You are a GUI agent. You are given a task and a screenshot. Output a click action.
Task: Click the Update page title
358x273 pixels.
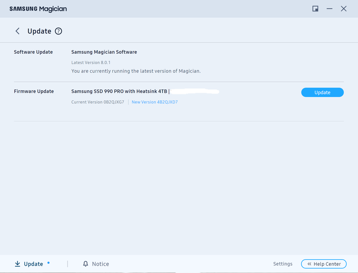39,31
